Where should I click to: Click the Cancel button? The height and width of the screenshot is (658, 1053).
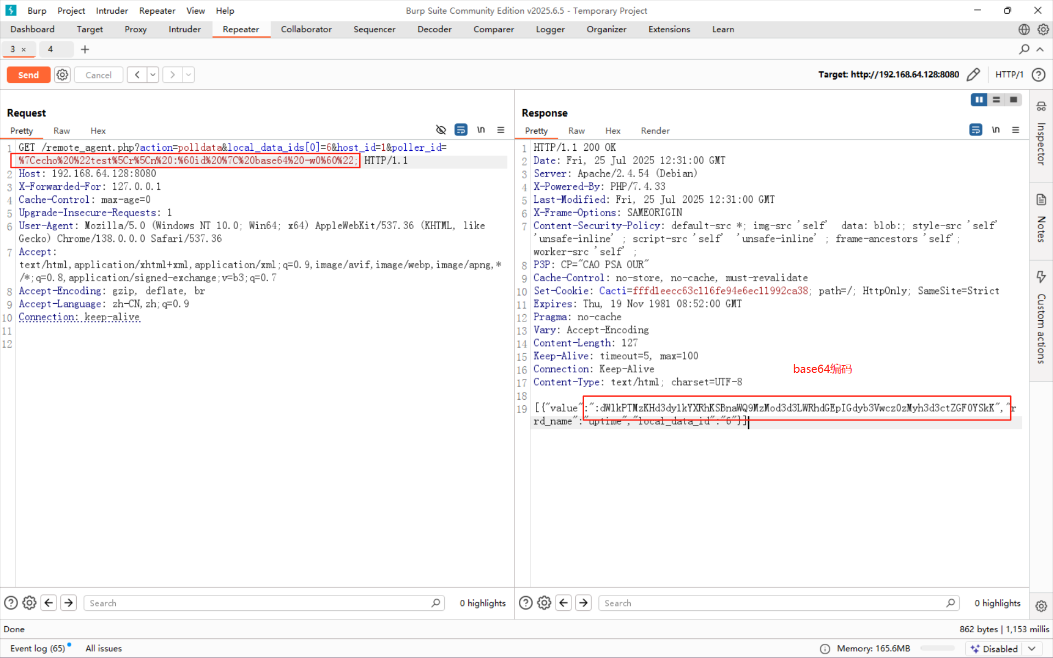tap(99, 75)
